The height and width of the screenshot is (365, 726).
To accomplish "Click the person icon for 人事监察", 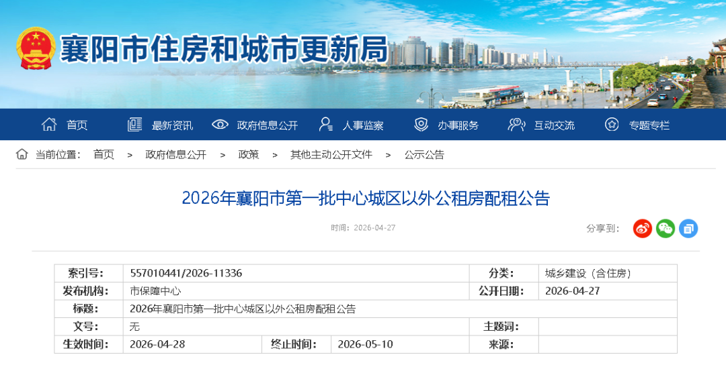I will pos(326,125).
